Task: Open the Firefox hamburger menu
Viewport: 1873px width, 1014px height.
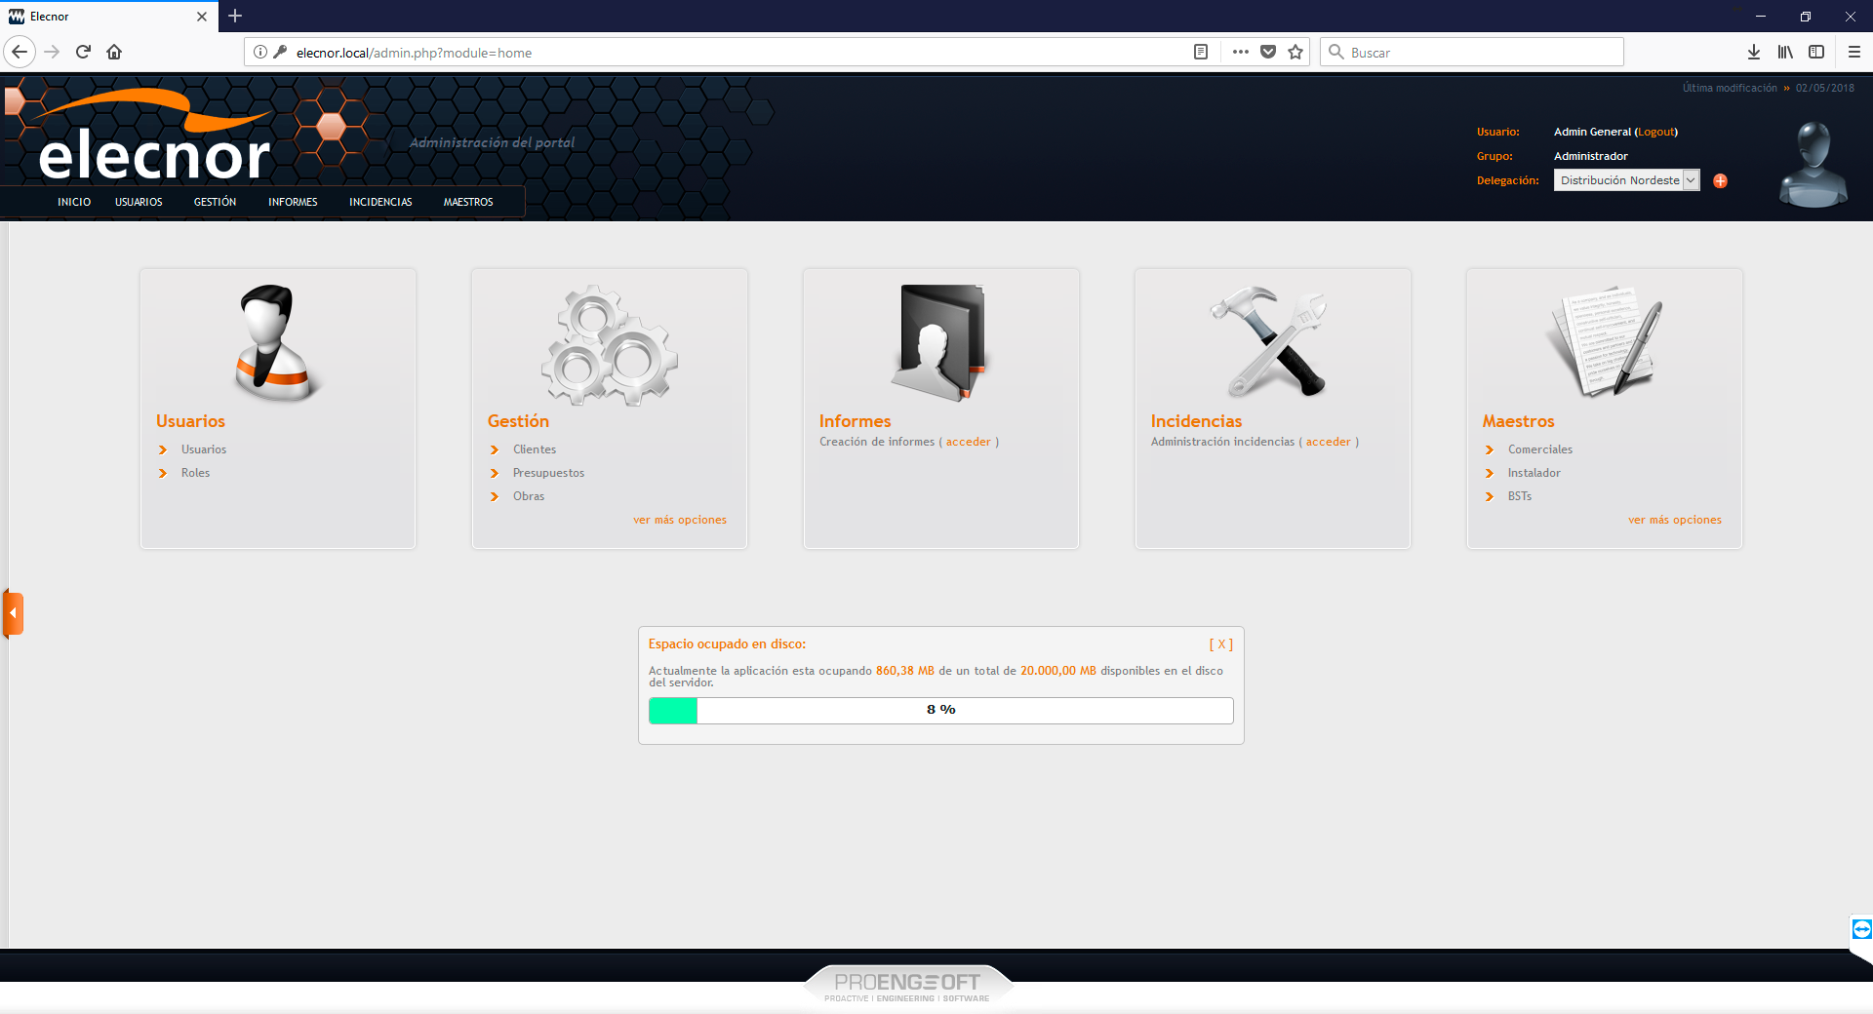Action: coord(1854,52)
